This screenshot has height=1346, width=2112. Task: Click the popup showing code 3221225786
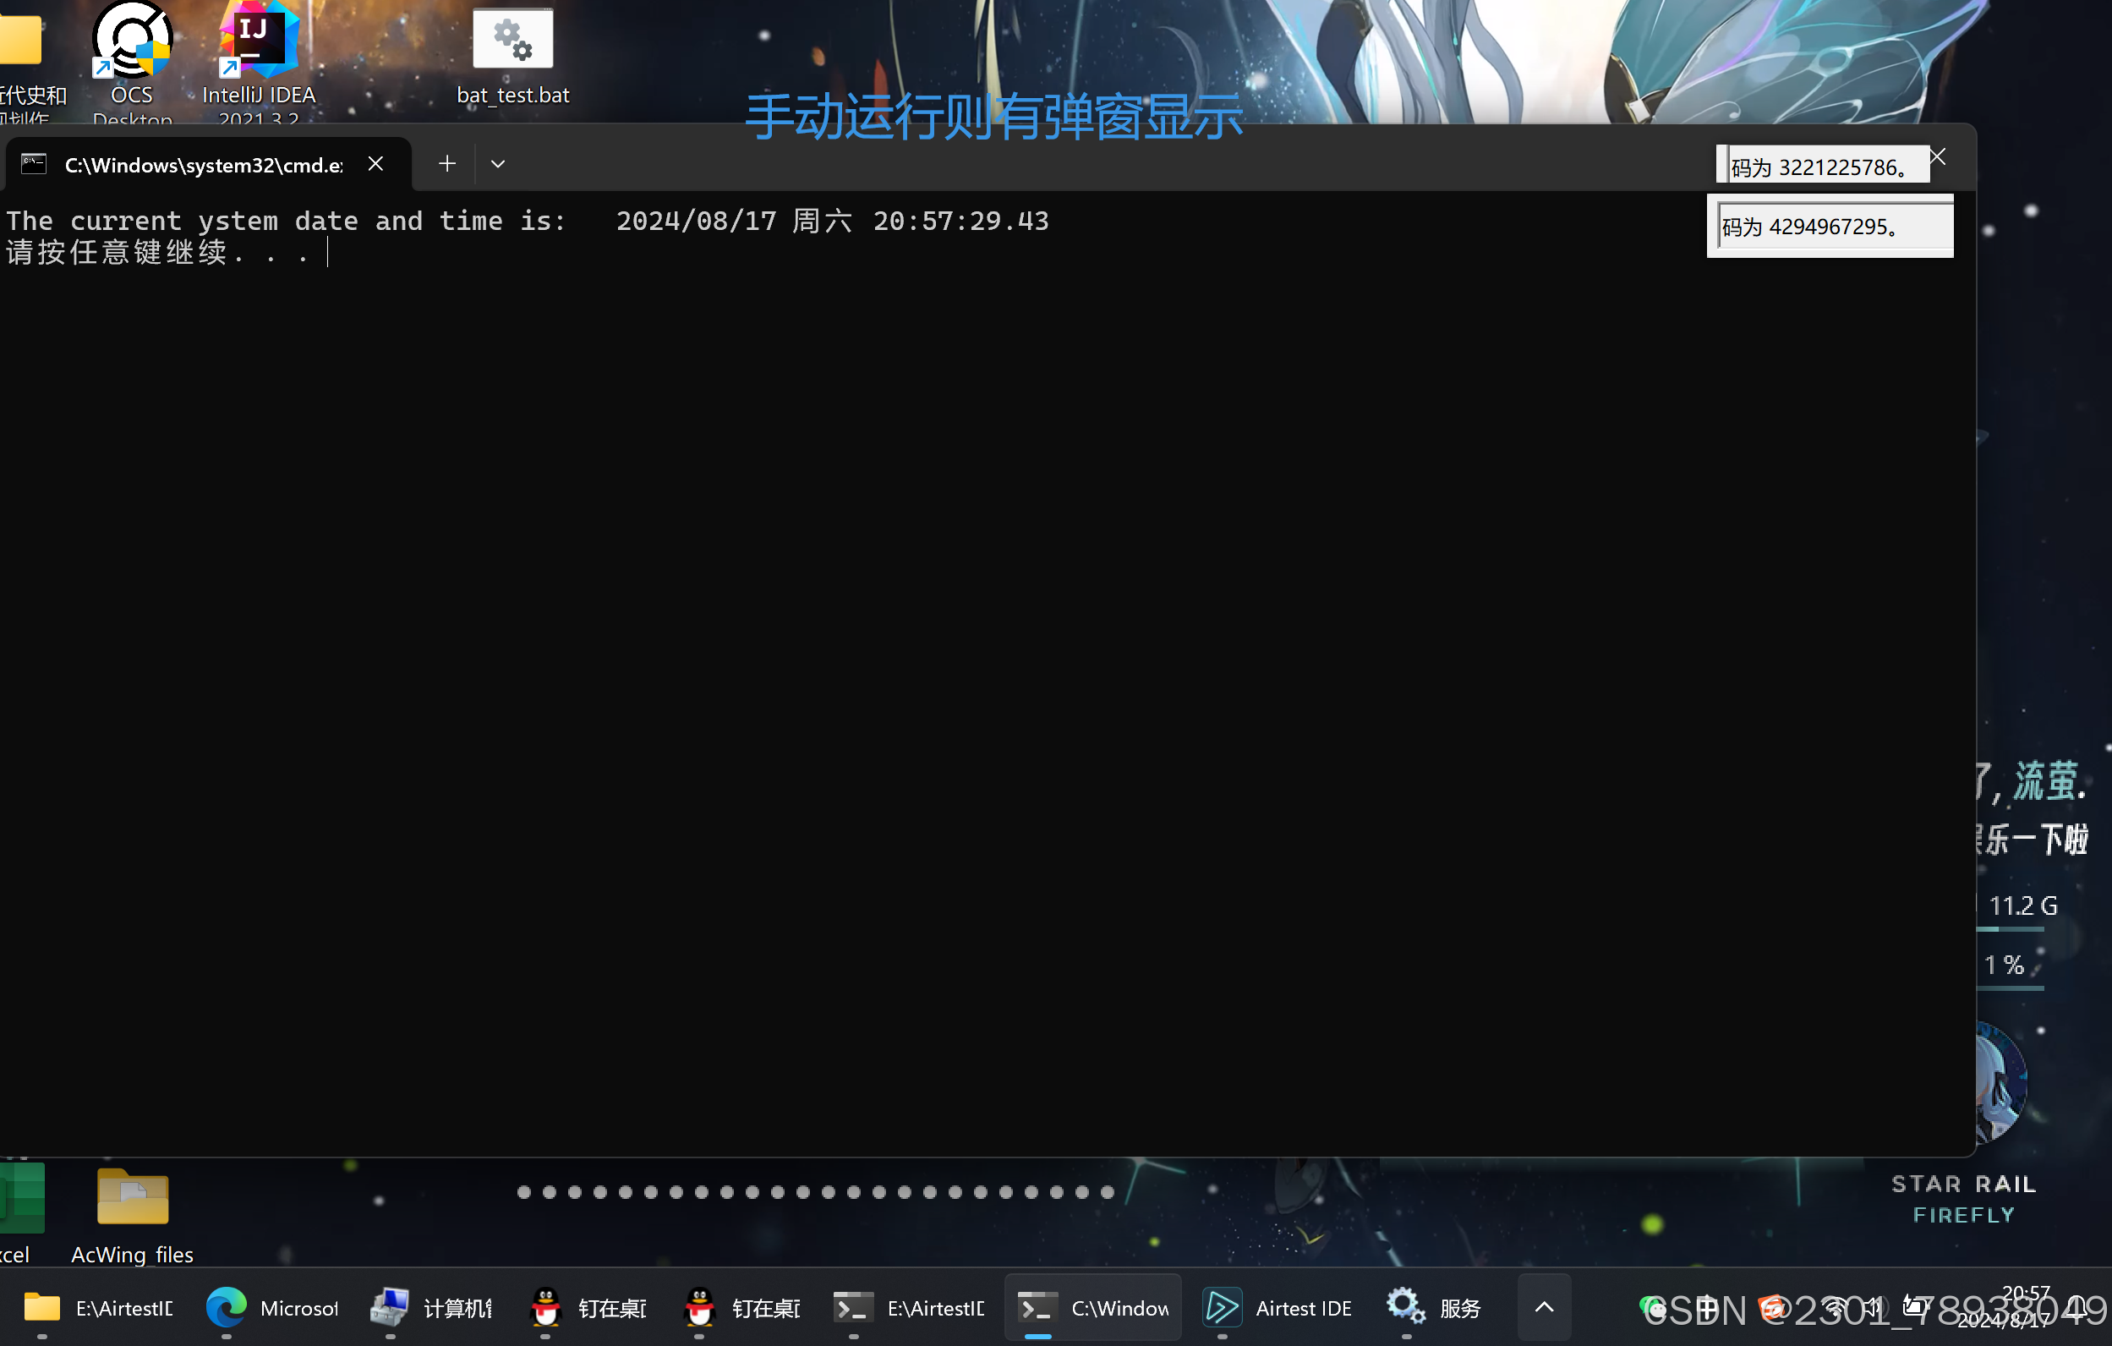(x=1823, y=165)
